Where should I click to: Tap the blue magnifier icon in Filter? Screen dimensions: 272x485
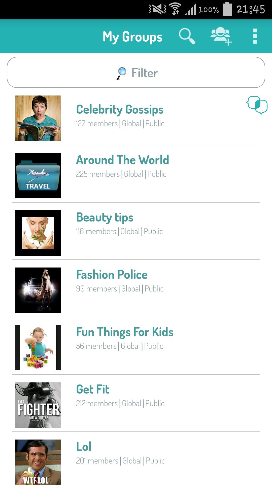point(122,73)
